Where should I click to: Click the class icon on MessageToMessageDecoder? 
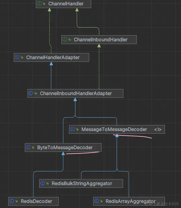click(x=72, y=129)
